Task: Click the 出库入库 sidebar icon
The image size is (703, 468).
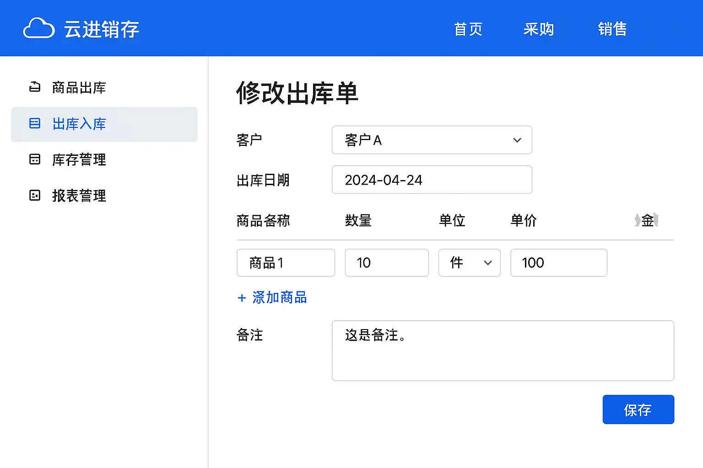Action: (35, 123)
